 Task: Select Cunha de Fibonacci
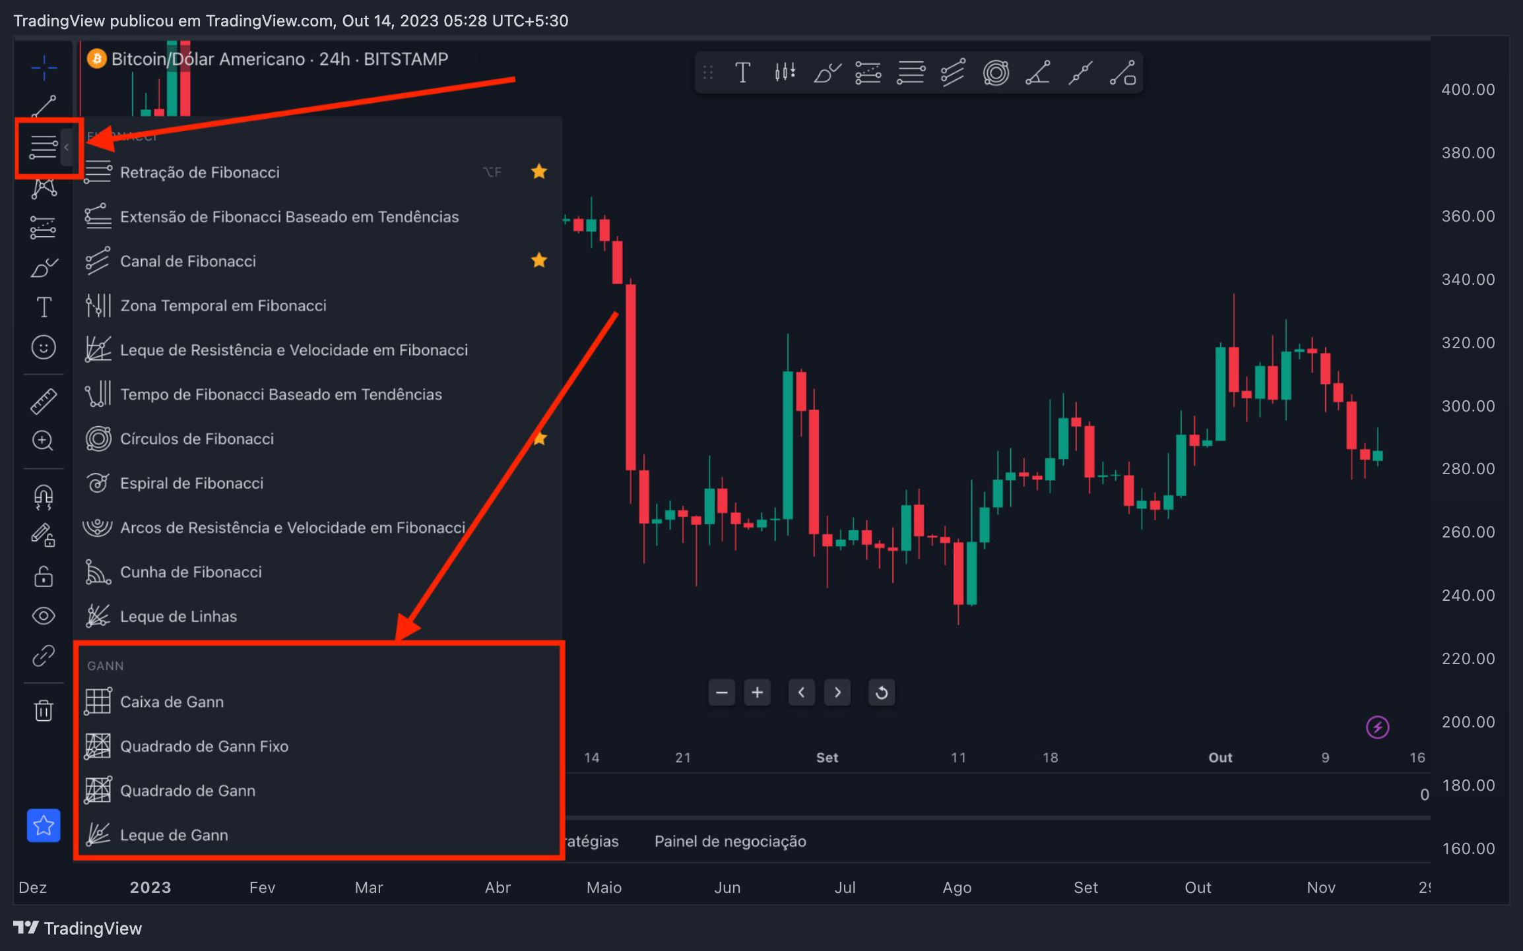tap(318, 572)
